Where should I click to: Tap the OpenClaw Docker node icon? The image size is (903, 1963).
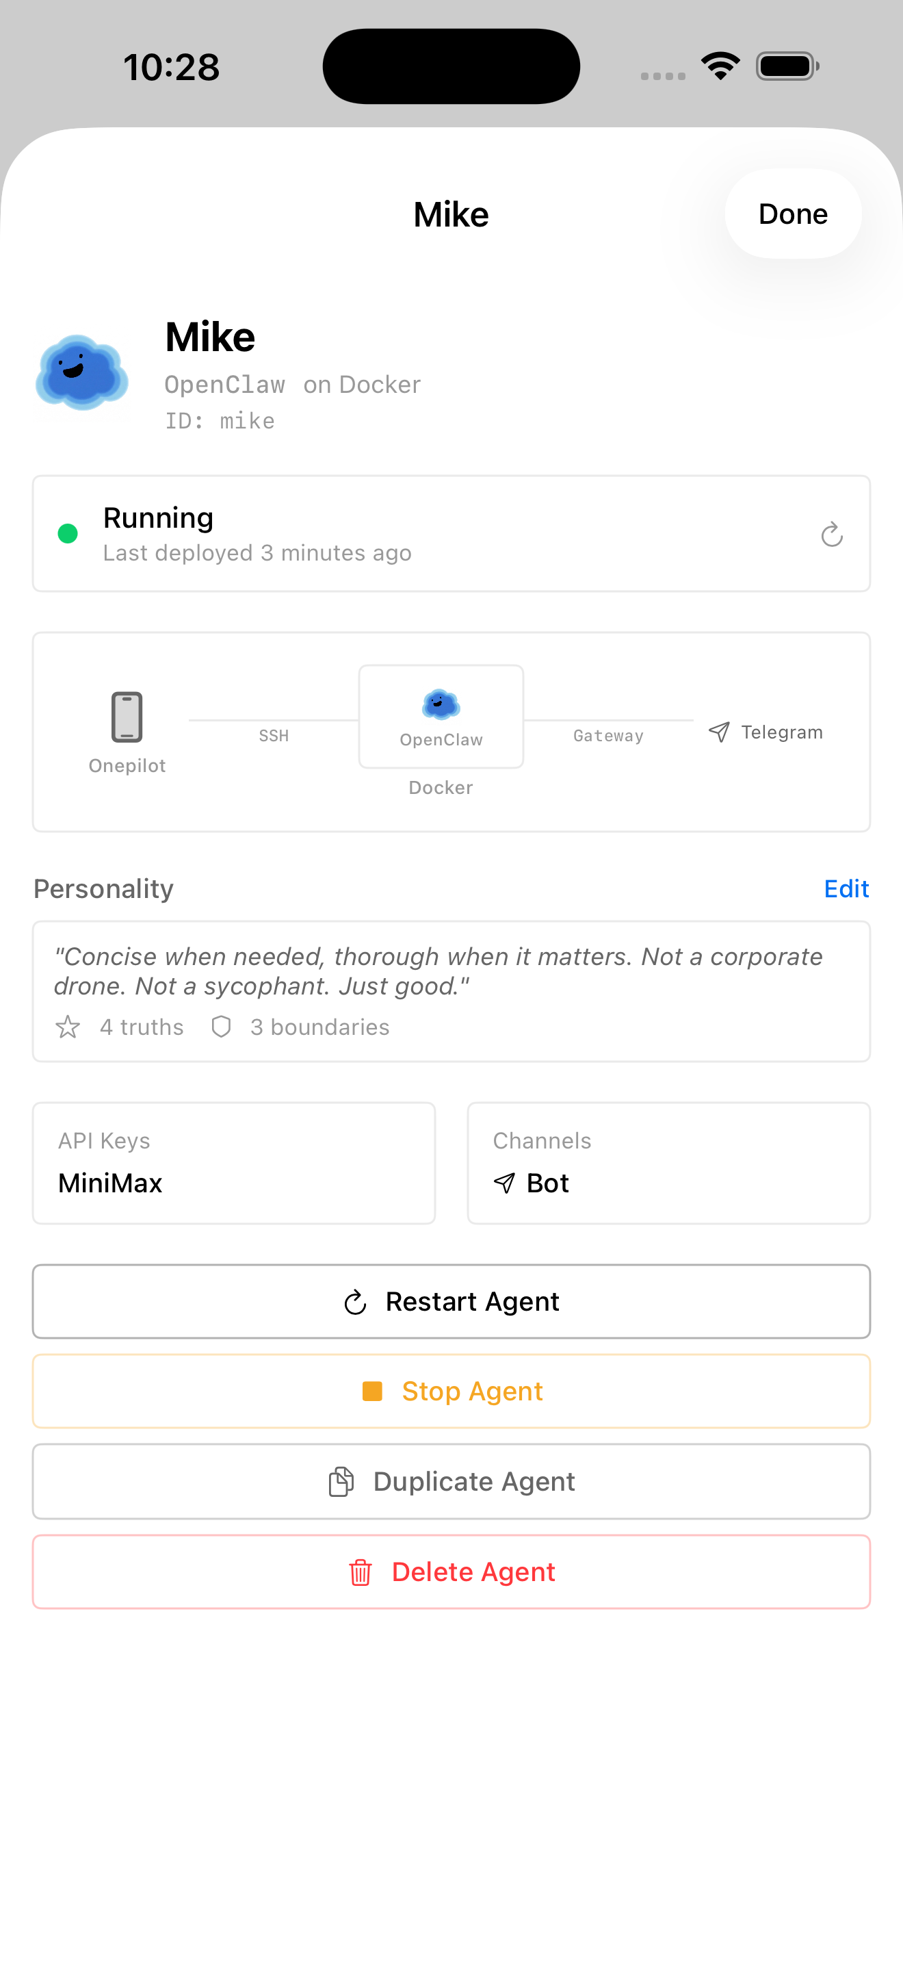click(441, 704)
